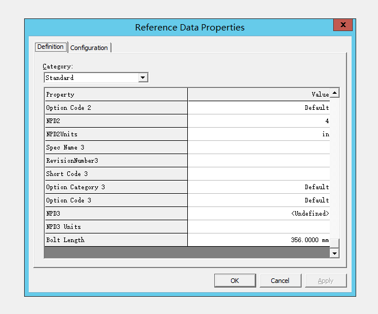Click the OK button

tap(235, 281)
